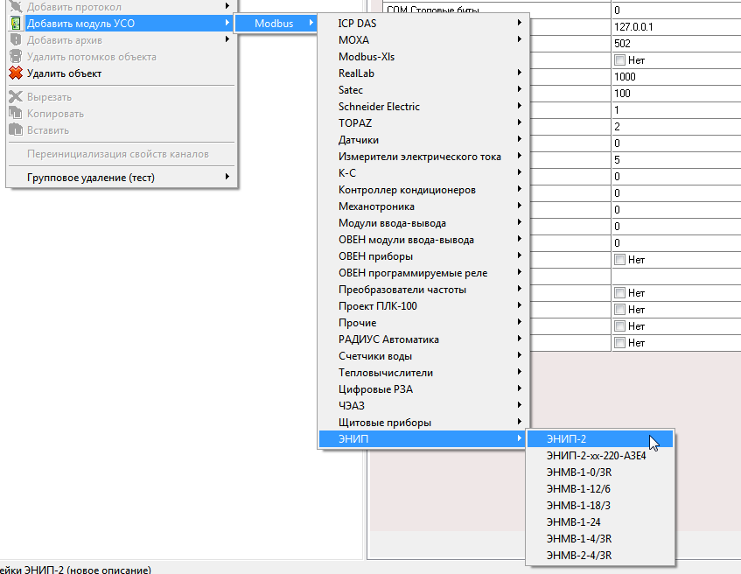Click the property cell with value 100
Viewport: 741px width, 574px height.
[676, 93]
